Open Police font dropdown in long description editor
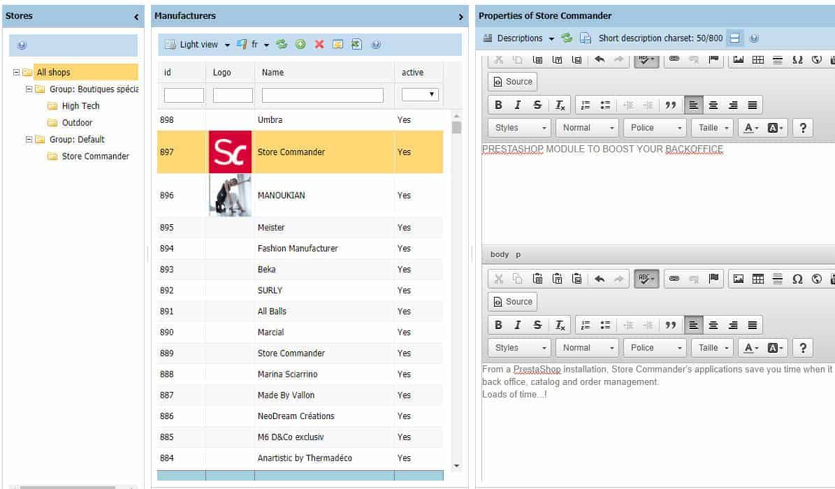 (x=655, y=348)
